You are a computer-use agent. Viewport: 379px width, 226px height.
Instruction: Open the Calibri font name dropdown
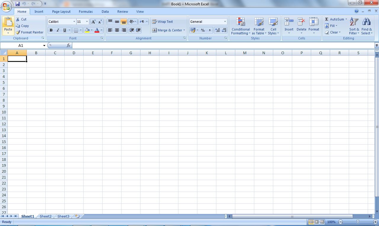[74, 22]
